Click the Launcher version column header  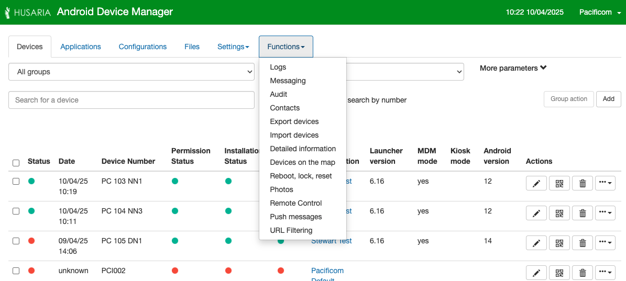click(x=386, y=156)
